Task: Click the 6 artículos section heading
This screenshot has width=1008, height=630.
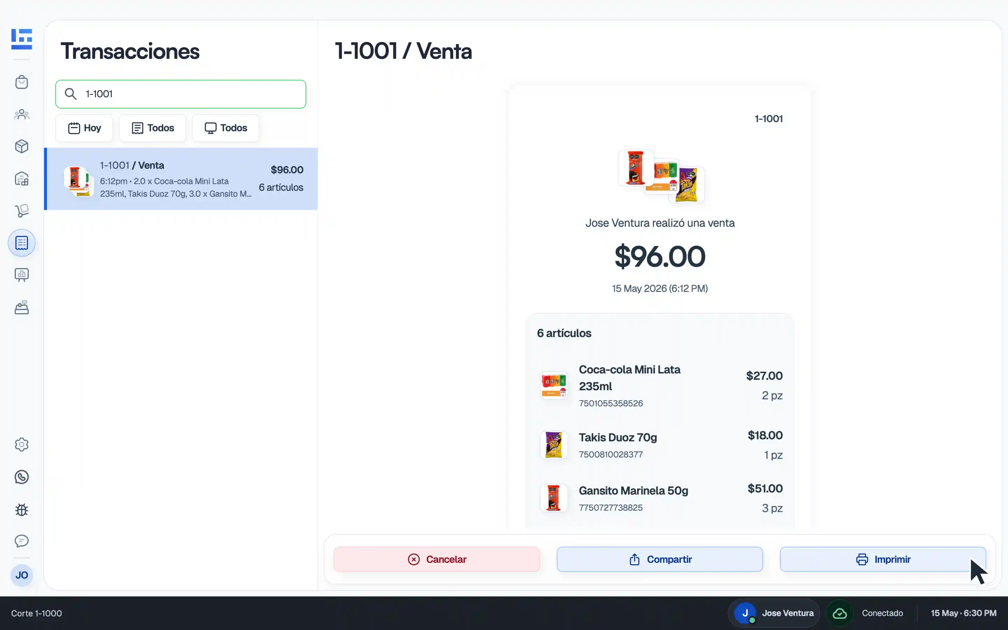Action: (x=564, y=333)
